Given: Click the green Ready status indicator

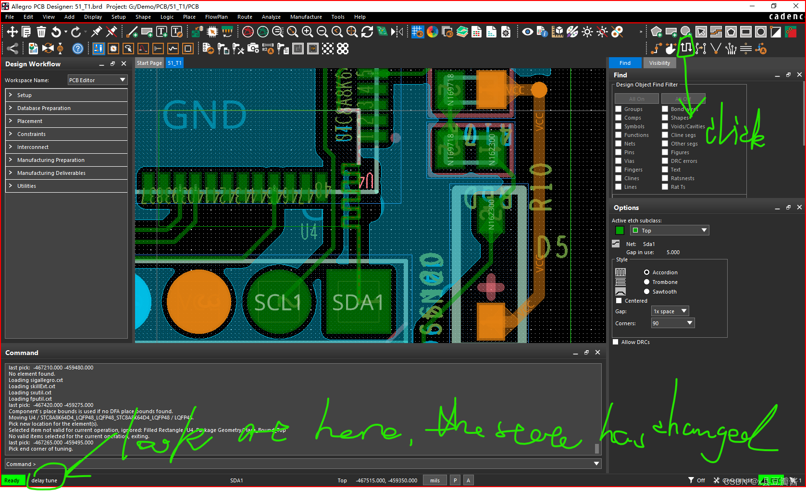Looking at the screenshot, I should point(13,480).
